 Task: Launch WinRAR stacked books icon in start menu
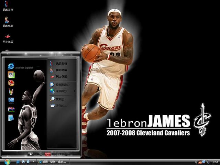coord(11,109)
